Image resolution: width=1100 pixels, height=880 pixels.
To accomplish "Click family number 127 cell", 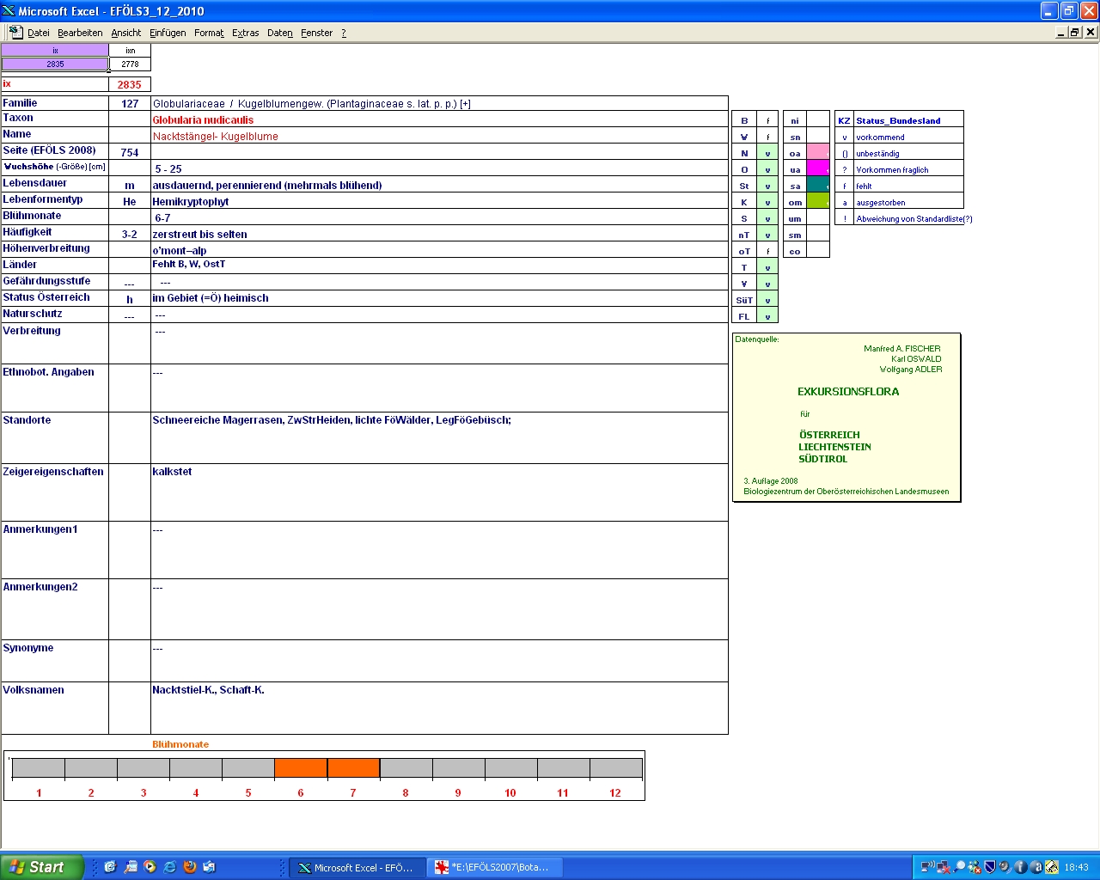I will coord(130,104).
